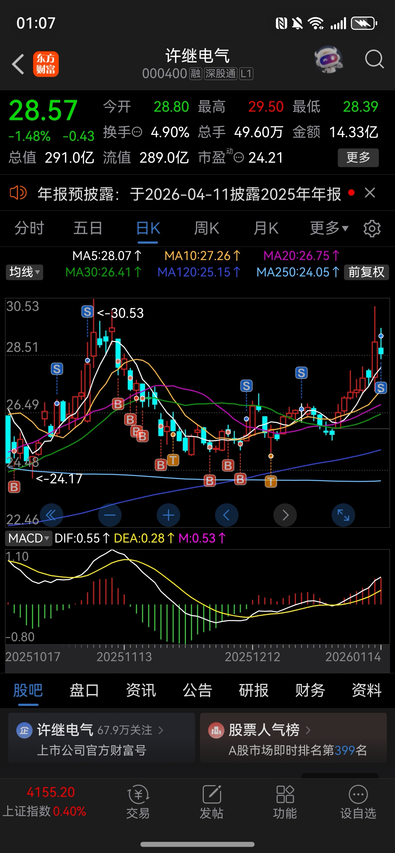Viewport: 395px width, 853px height.
Task: Tap the DIF:0.55 MACD value
Action: [x=82, y=538]
